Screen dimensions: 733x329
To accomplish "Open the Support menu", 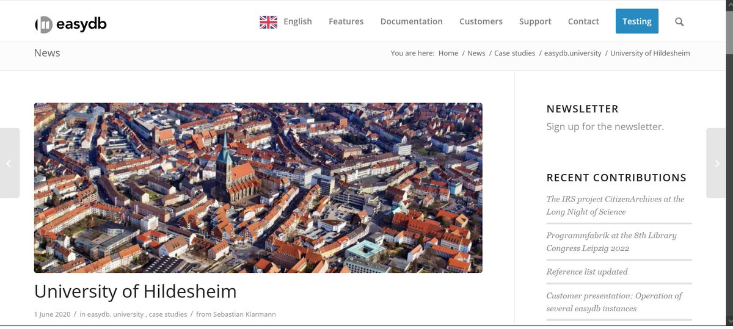I will click(535, 21).
